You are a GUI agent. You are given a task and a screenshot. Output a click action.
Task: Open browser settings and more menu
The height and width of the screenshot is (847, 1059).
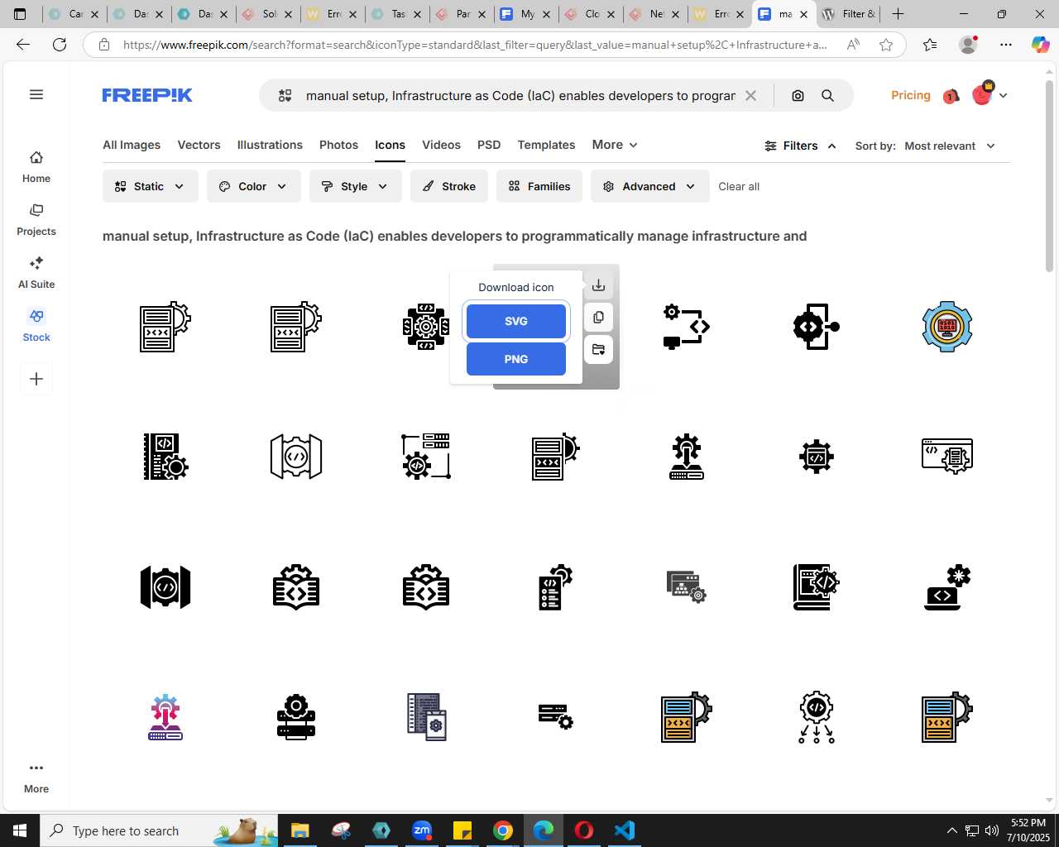point(1006,45)
